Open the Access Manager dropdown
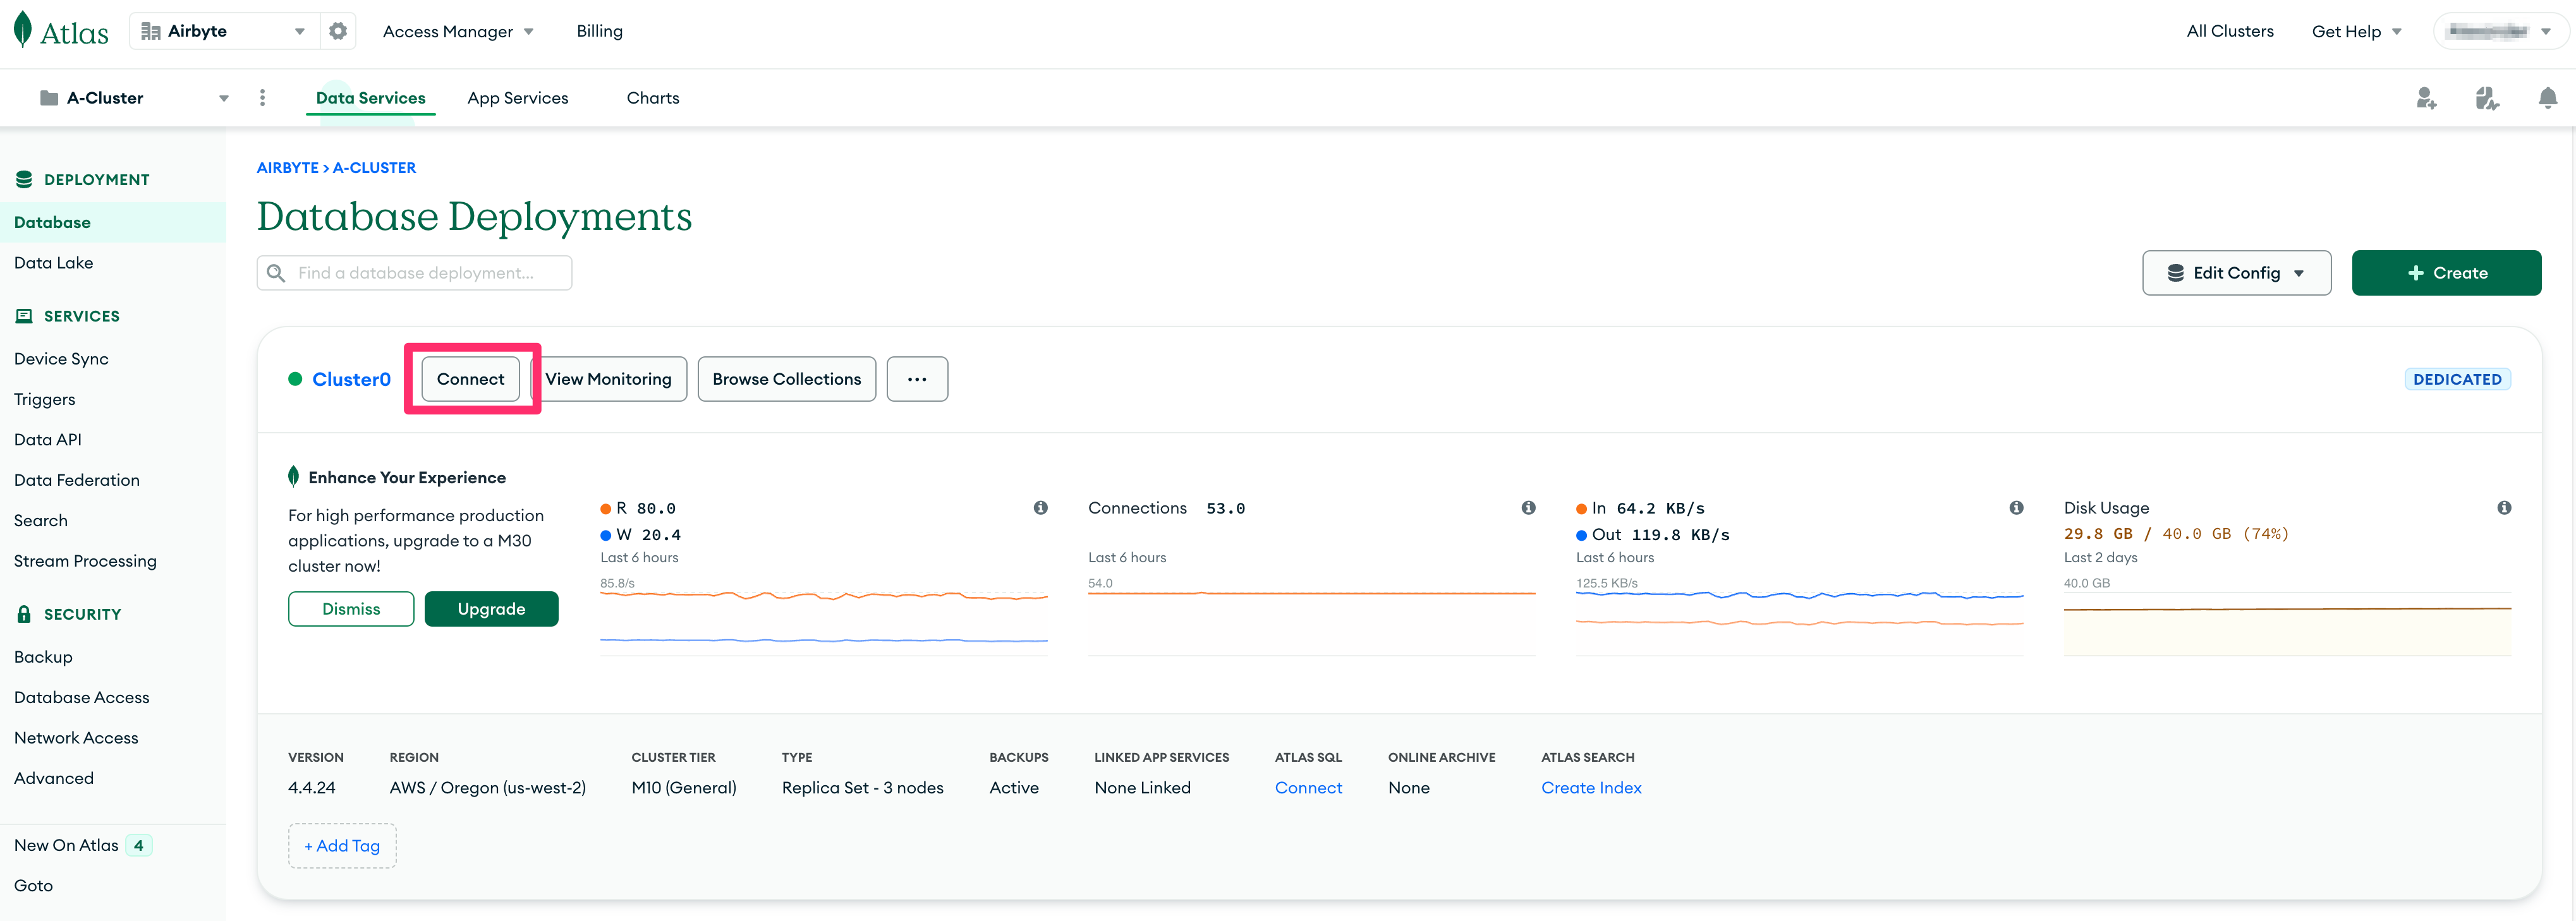Viewport: 2576px width, 921px height. (458, 31)
